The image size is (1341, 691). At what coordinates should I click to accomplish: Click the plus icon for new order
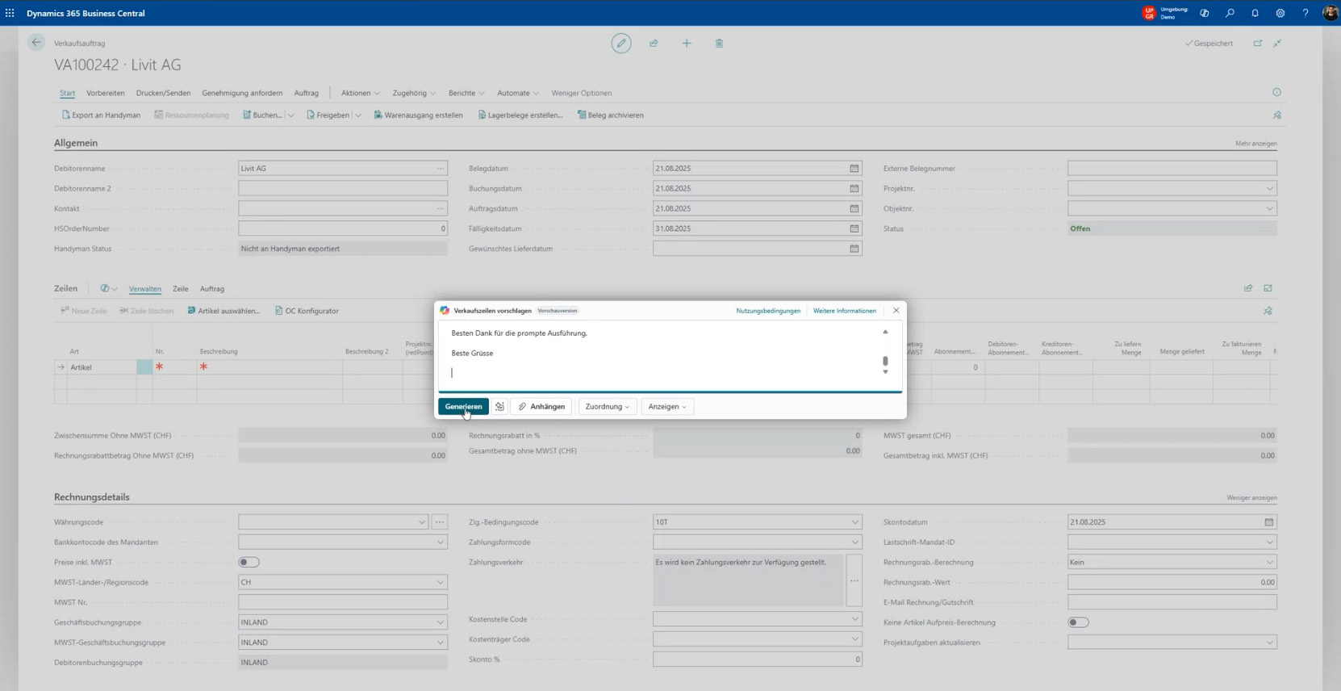click(687, 44)
